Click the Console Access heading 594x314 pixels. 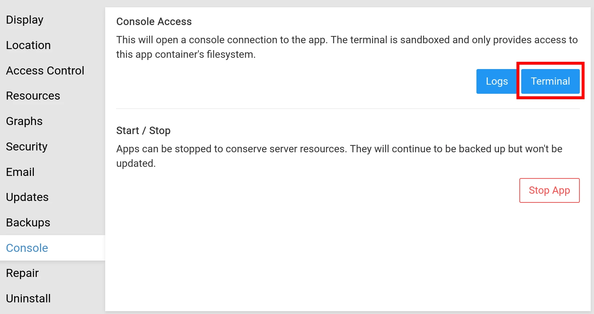(x=154, y=22)
